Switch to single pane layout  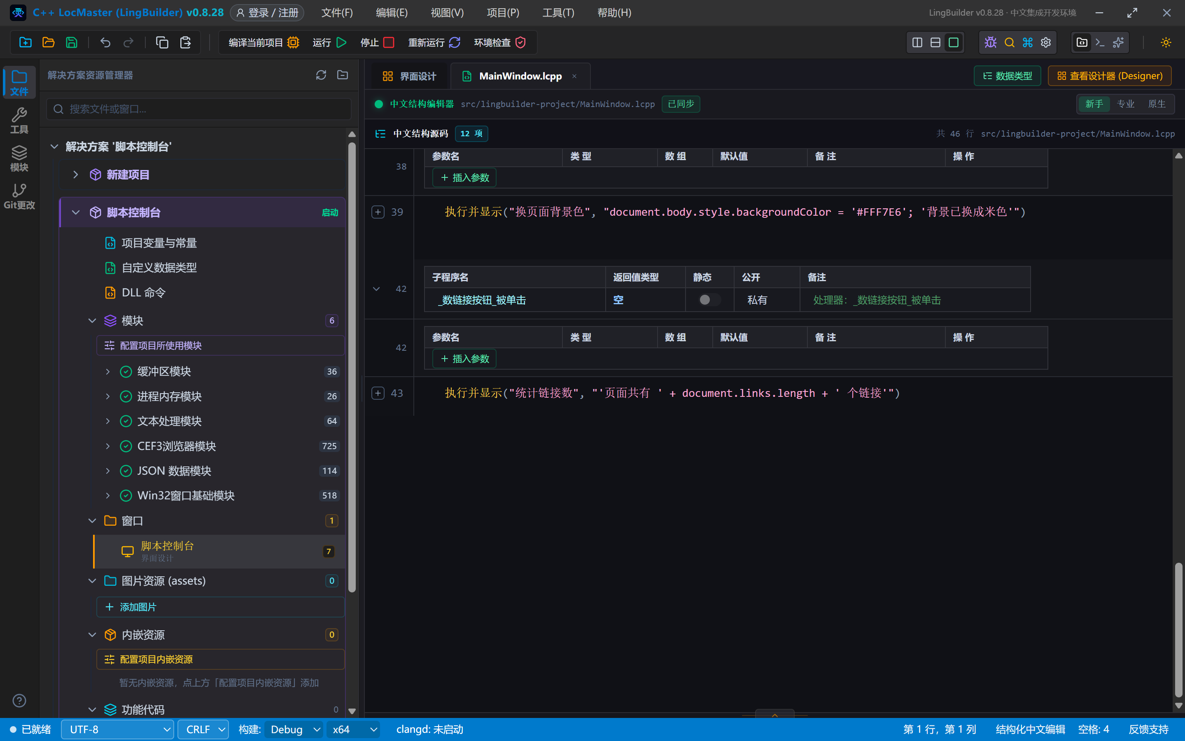click(x=954, y=43)
